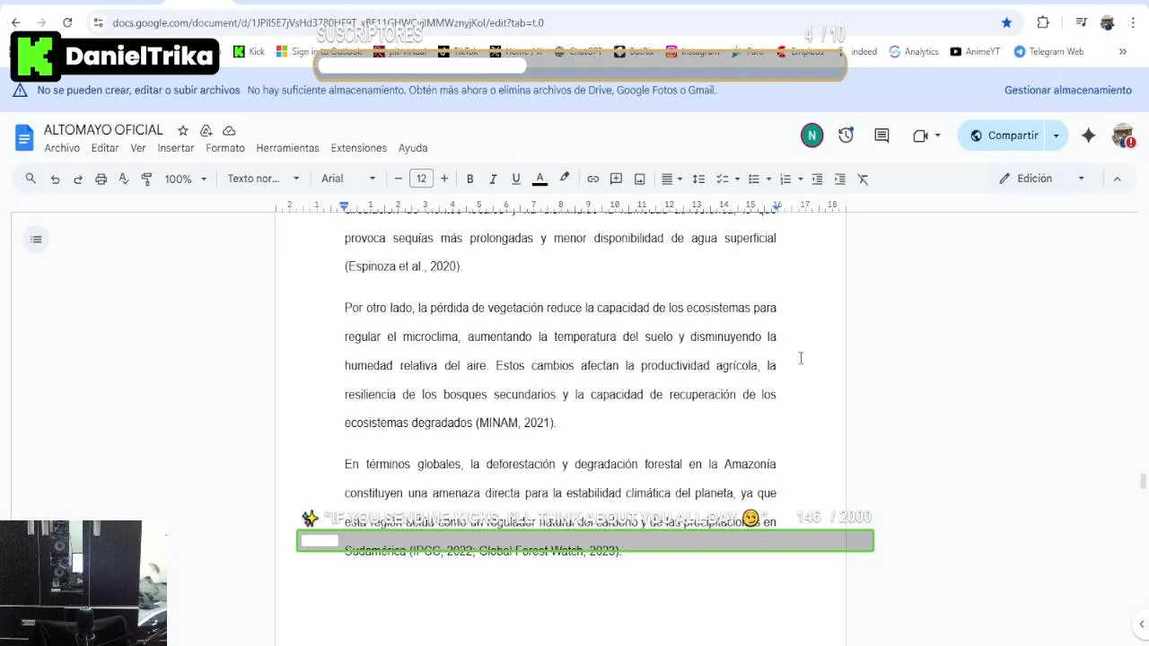The height and width of the screenshot is (646, 1149).
Task: Click the document title ALTOMAYO OFICIAL
Action: [103, 130]
